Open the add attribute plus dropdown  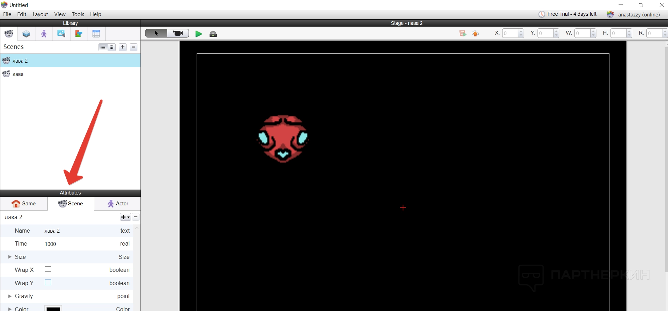125,217
